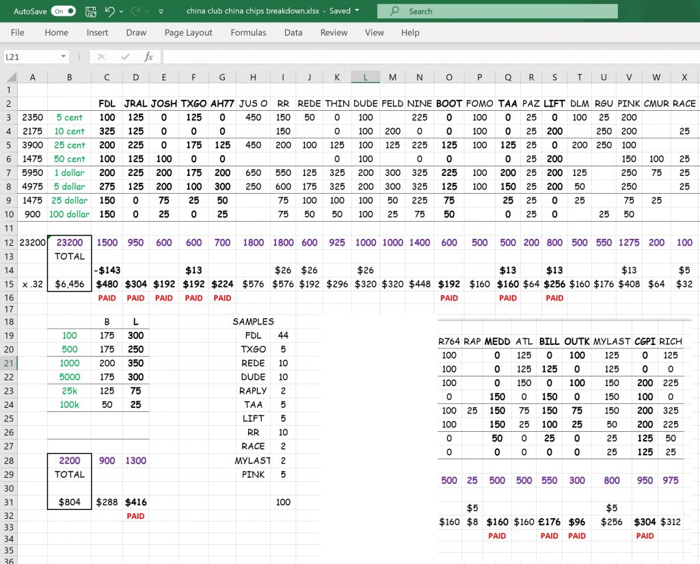Select row 21 header

8,363
